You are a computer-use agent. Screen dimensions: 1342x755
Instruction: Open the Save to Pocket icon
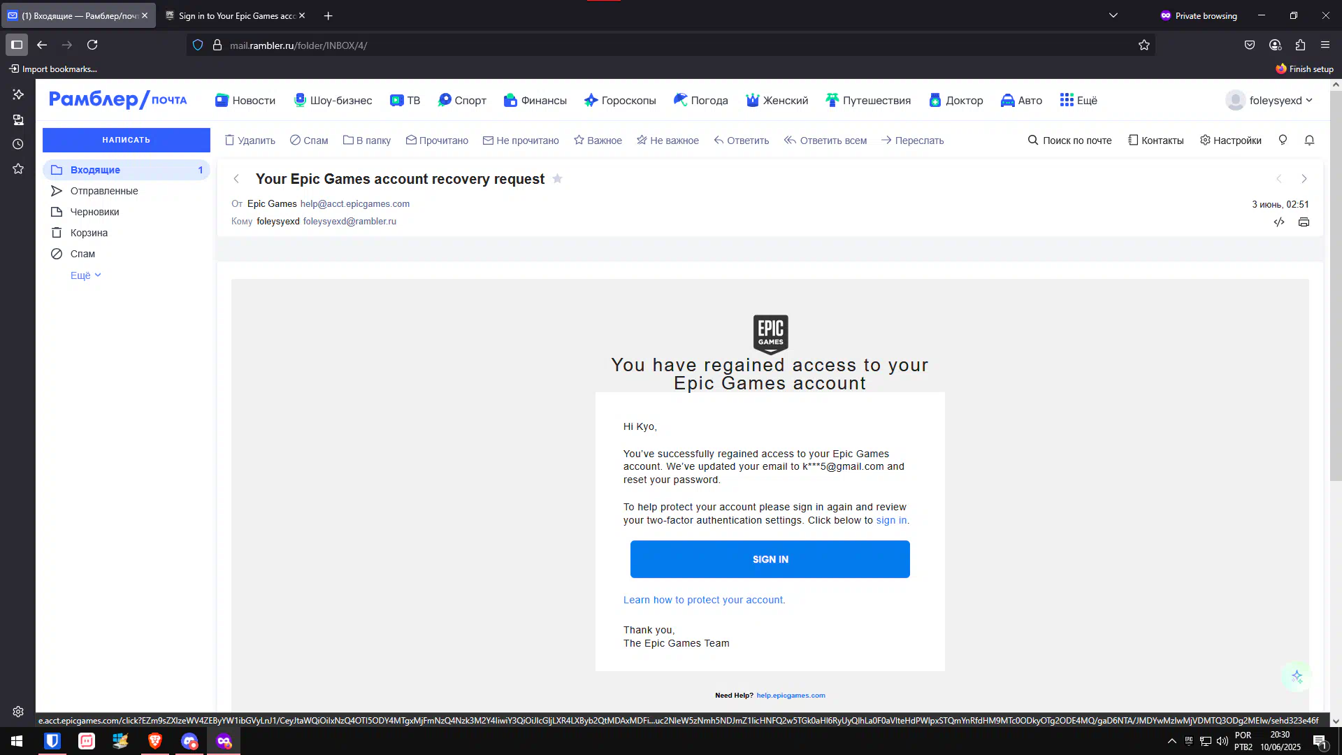(x=1250, y=45)
